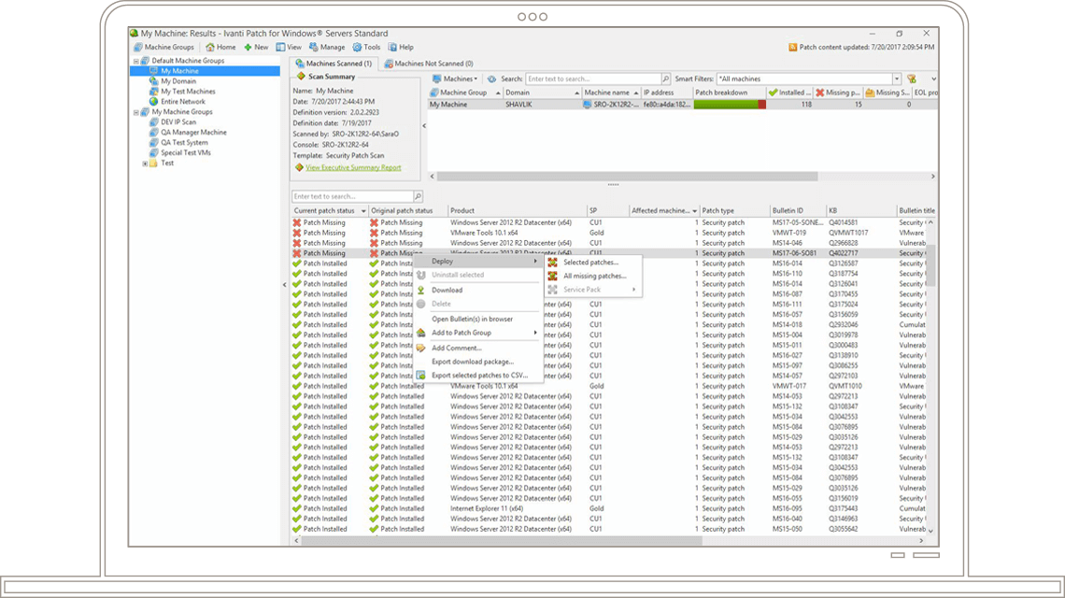Switch to Machines Scanned (1) tab
Image resolution: width=1065 pixels, height=598 pixels.
tap(334, 64)
